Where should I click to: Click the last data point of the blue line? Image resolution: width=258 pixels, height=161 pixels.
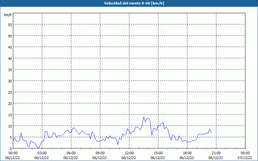click(x=211, y=133)
